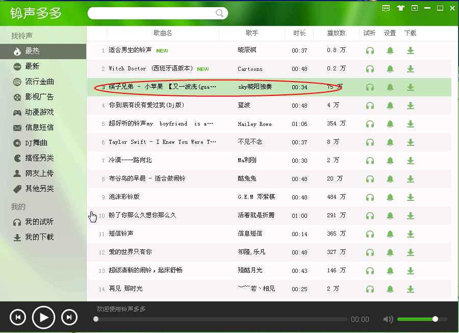
Task: Click the 铃声多多 app logo
Action: tap(36, 13)
